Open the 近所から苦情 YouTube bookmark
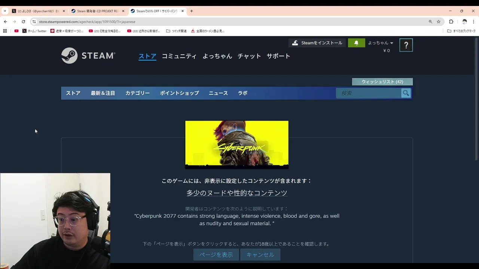Viewport: 479px width, 269px height. 144,31
